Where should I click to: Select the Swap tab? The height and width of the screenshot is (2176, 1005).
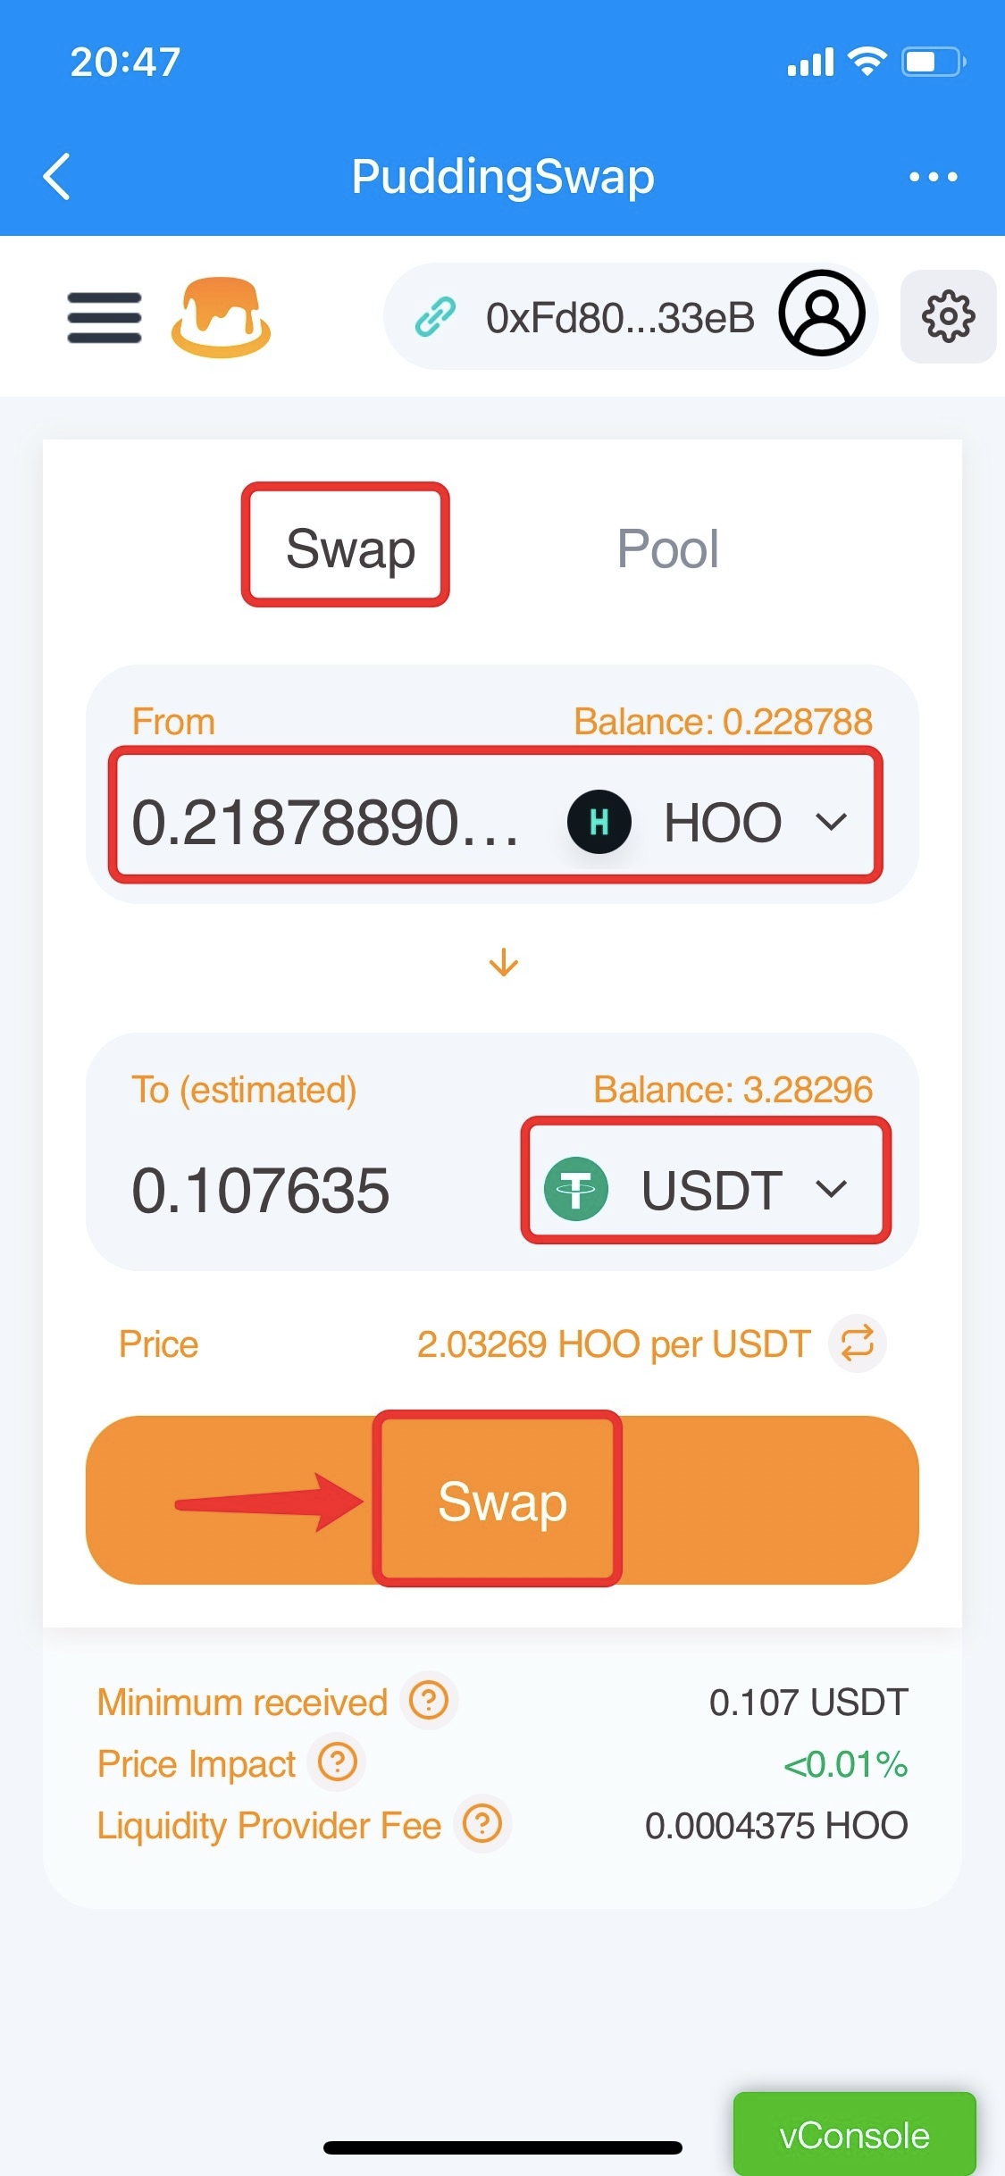point(350,548)
